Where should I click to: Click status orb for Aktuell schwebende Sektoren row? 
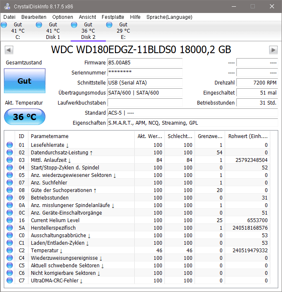(10, 265)
